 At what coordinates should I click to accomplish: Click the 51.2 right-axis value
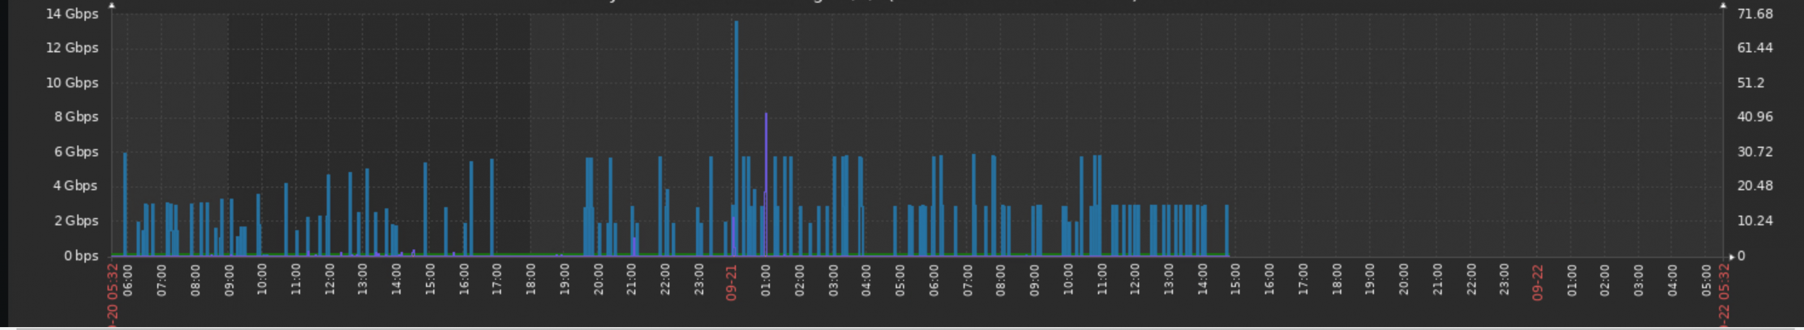(x=1751, y=82)
